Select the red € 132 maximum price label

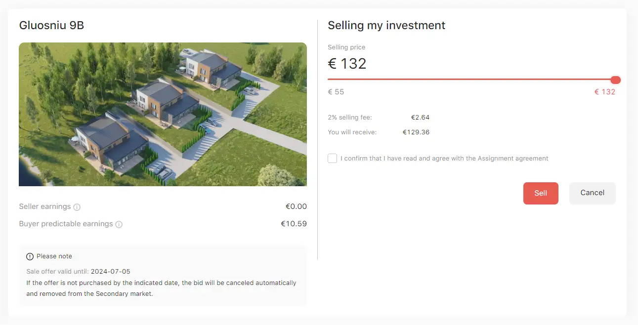tap(604, 92)
